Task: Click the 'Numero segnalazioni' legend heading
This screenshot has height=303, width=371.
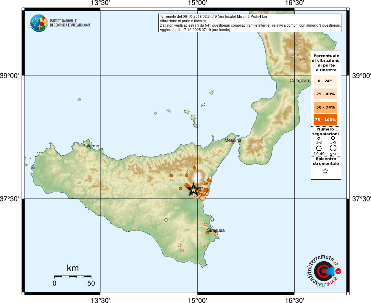Action: [x=325, y=132]
